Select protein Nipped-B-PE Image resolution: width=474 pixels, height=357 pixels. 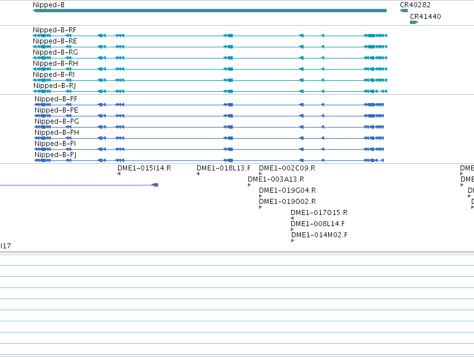(209, 116)
